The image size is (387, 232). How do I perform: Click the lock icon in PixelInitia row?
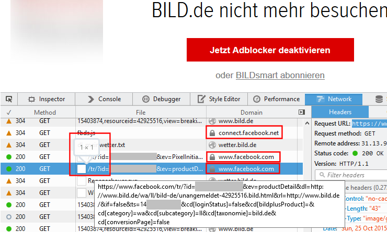click(212, 157)
